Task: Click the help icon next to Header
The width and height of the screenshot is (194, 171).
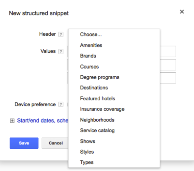Action: click(61, 35)
